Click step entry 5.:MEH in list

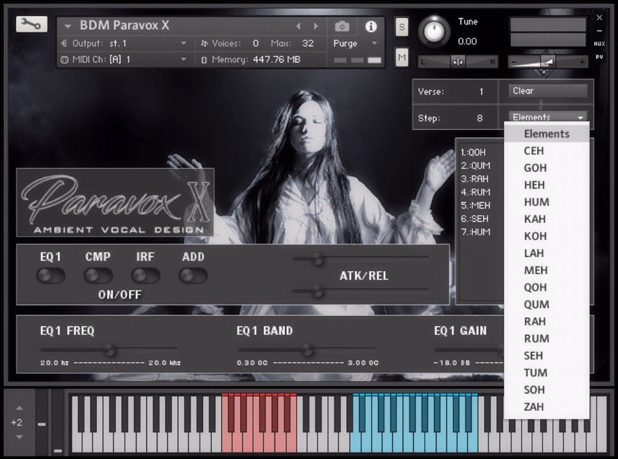coord(476,205)
